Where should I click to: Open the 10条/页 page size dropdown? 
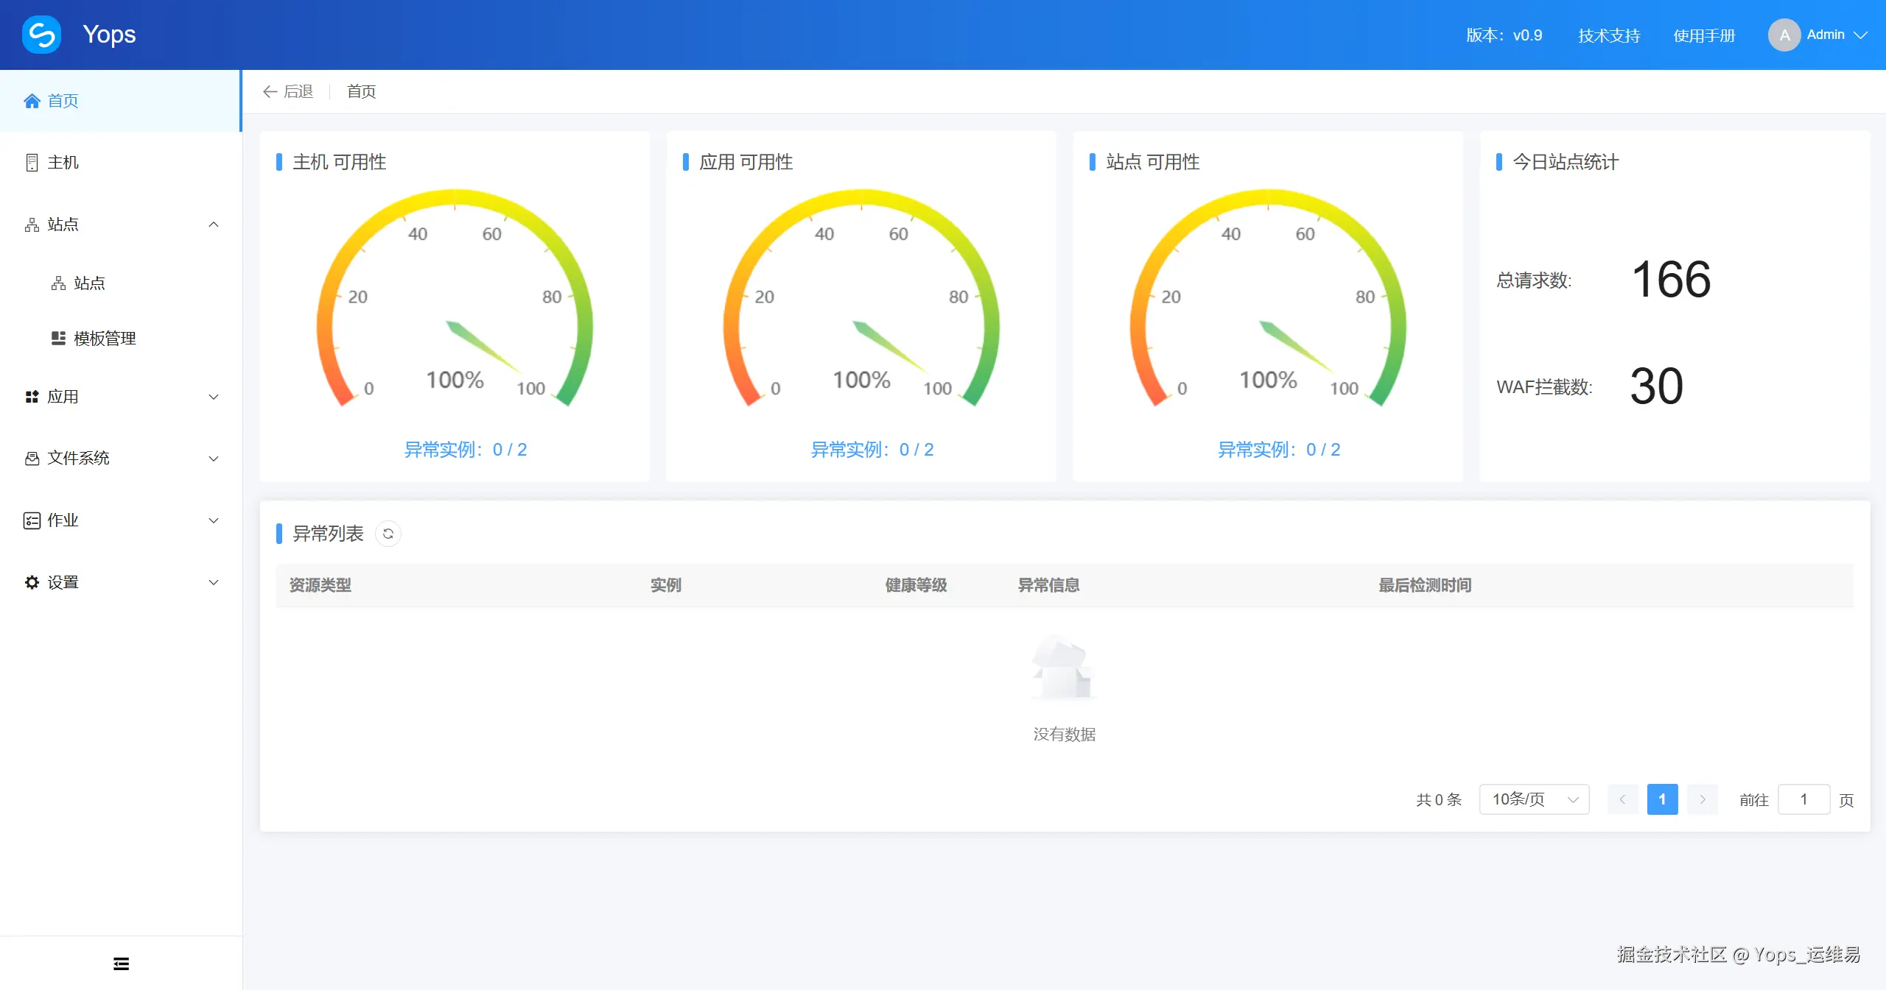coord(1534,799)
